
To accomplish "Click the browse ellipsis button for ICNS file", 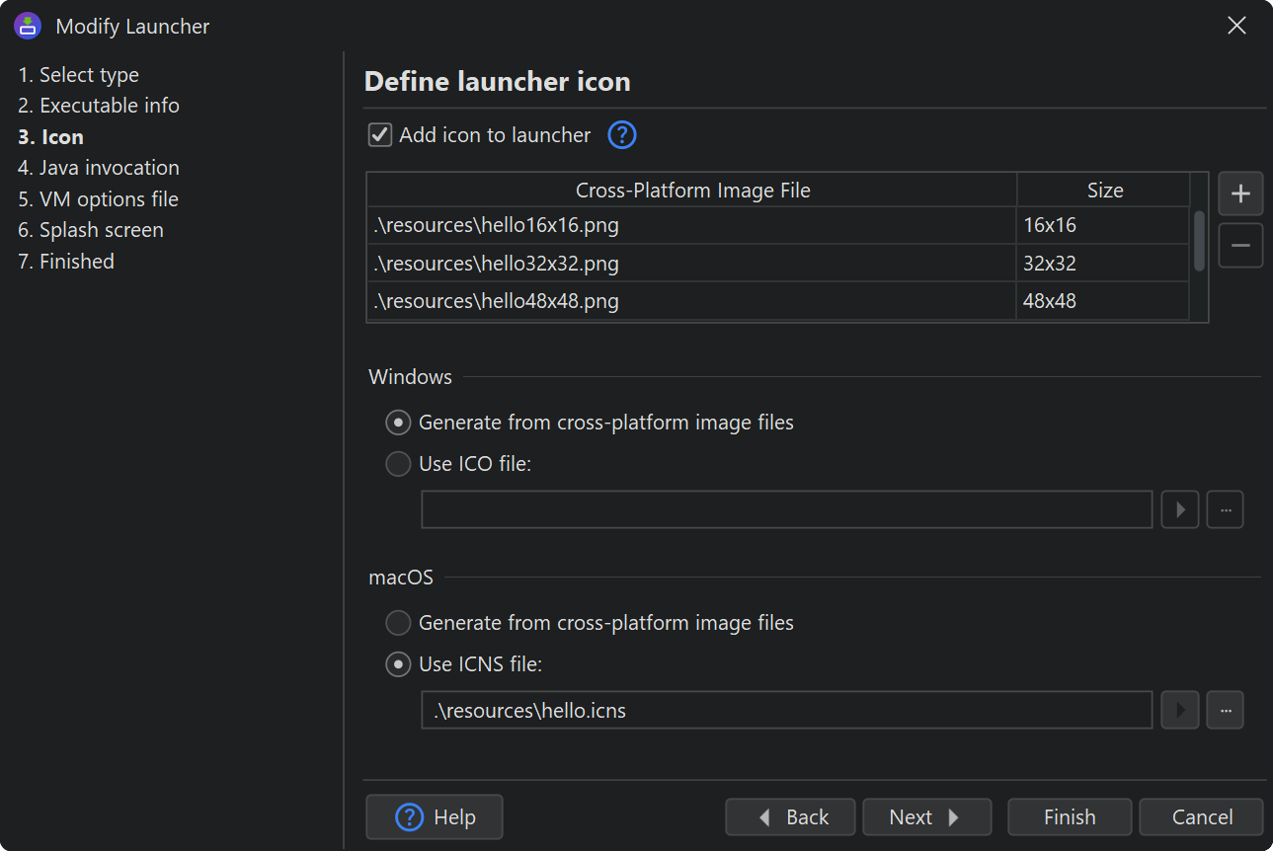I will pyautogui.click(x=1225, y=710).
